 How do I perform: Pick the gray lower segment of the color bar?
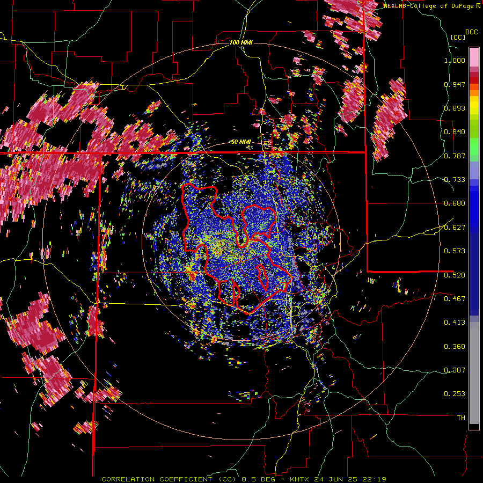click(x=474, y=373)
